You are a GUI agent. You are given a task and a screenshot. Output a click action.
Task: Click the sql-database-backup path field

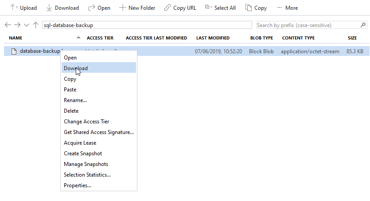pos(147,25)
